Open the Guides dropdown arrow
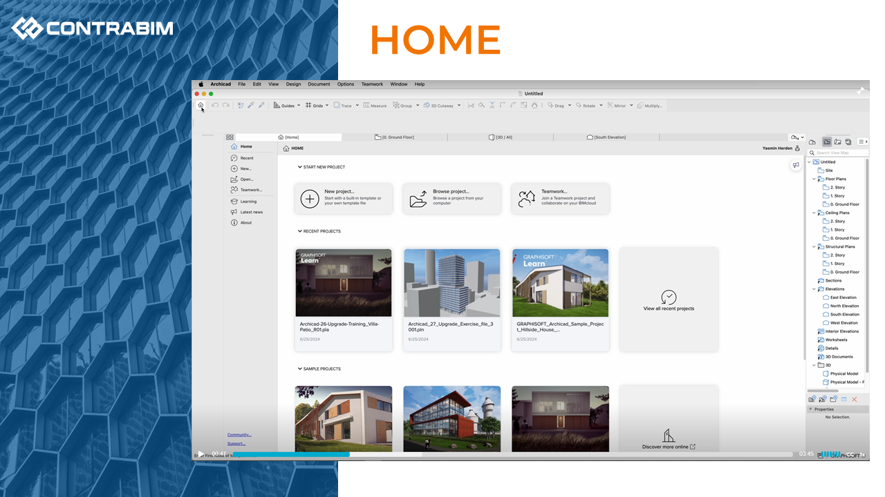Image resolution: width=885 pixels, height=497 pixels. 298,106
